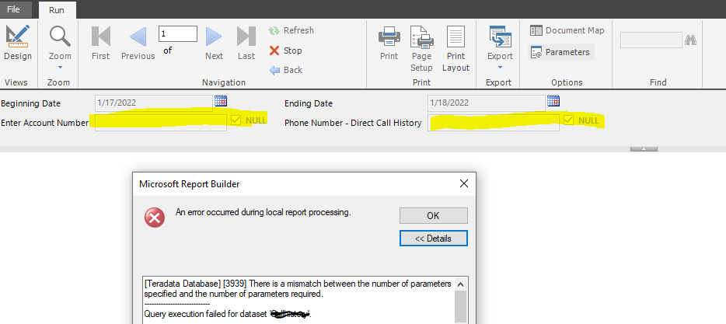Navigate Back in report

coord(286,70)
